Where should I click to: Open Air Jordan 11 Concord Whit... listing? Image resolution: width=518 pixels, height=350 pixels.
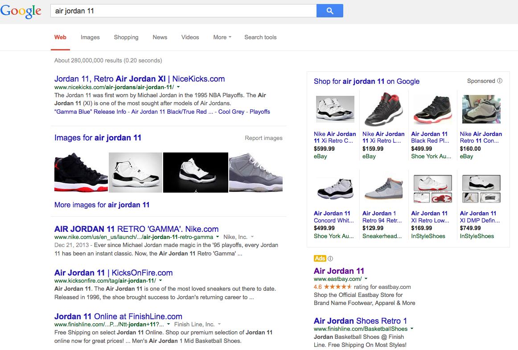coord(333,217)
